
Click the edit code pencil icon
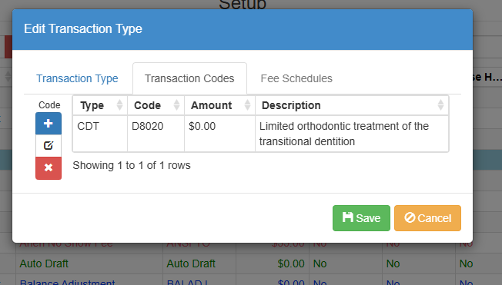[x=49, y=146]
